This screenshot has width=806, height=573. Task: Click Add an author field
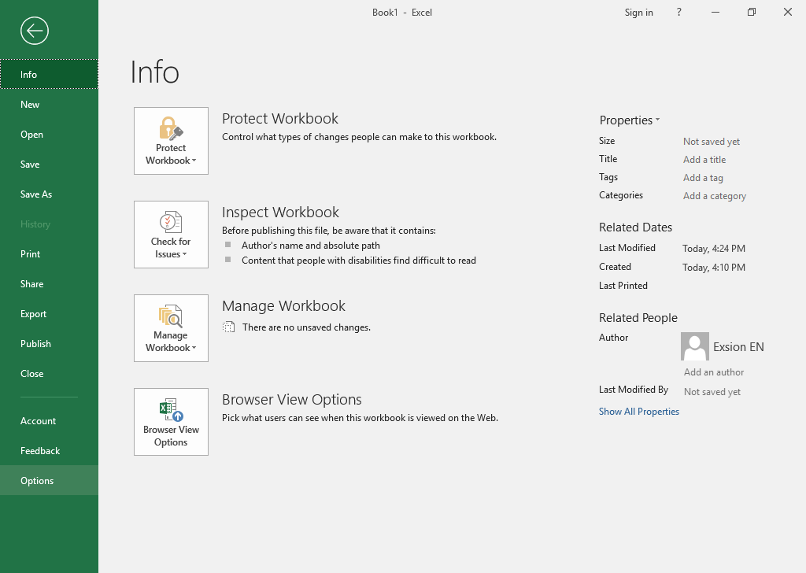[713, 372]
